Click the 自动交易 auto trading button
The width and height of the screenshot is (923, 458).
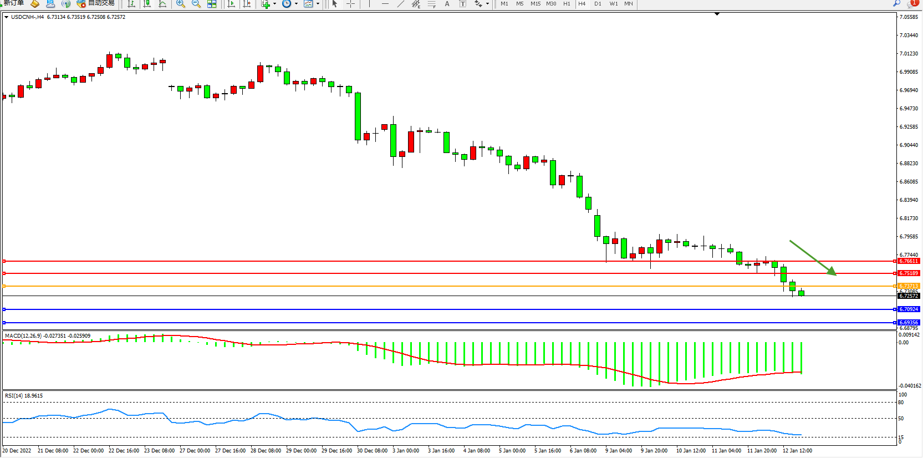[96, 3]
